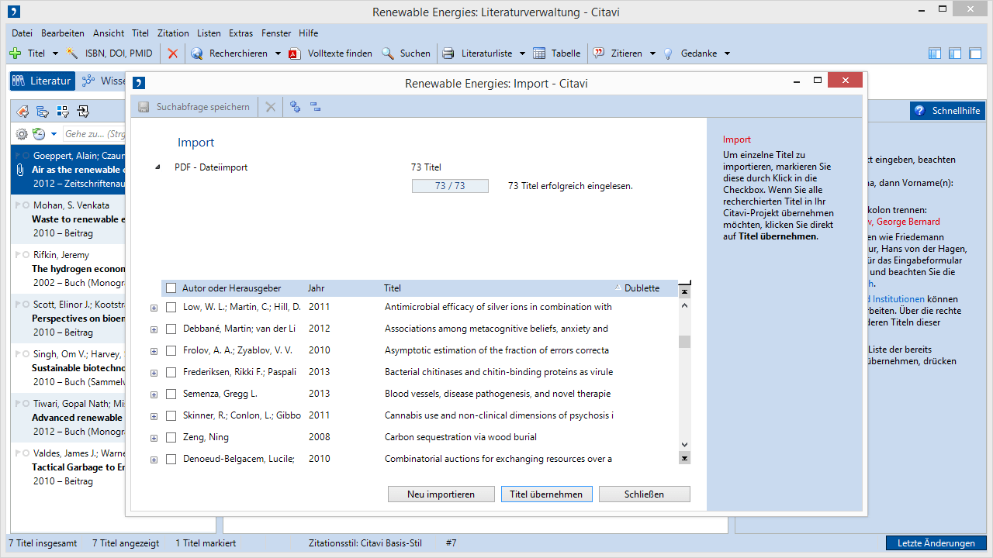Check the box for Zeng, Ning entry
Screen dimensions: 993x558
171,438
